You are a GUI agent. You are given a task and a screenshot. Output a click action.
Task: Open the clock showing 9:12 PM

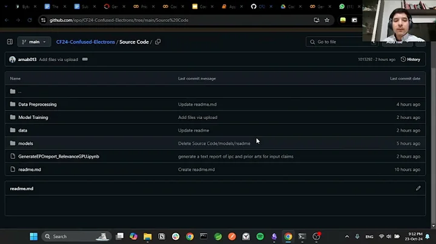coord(414,237)
